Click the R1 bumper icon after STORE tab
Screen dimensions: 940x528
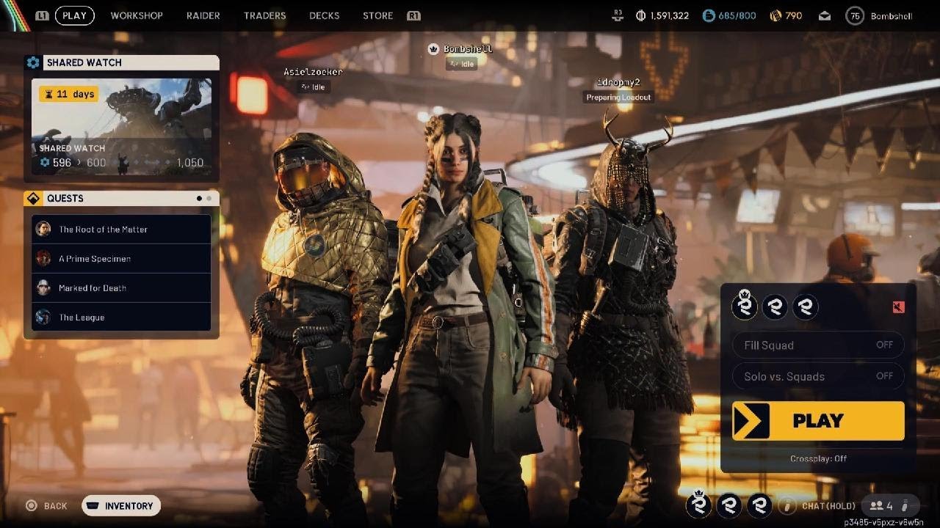413,15
